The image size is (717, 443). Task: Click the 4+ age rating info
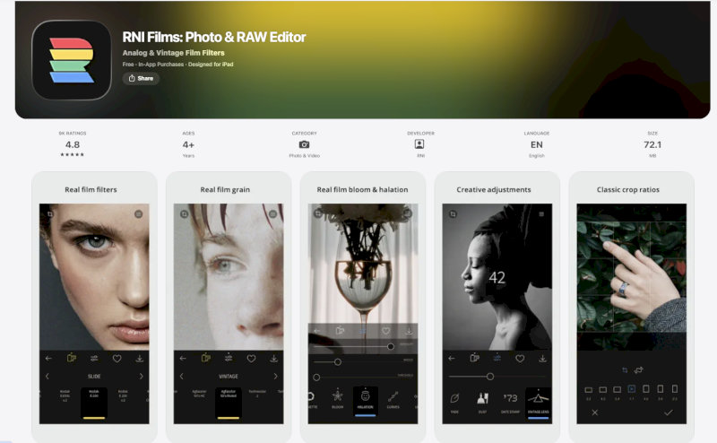click(x=188, y=144)
